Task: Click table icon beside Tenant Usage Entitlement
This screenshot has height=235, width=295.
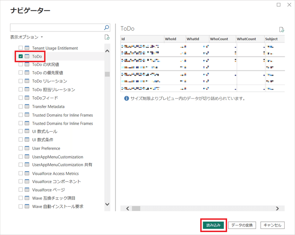Action: 27,48
